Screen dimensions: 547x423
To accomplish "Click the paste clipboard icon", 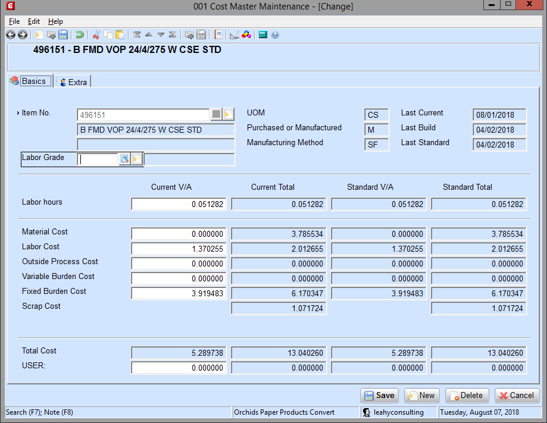I will coord(120,35).
